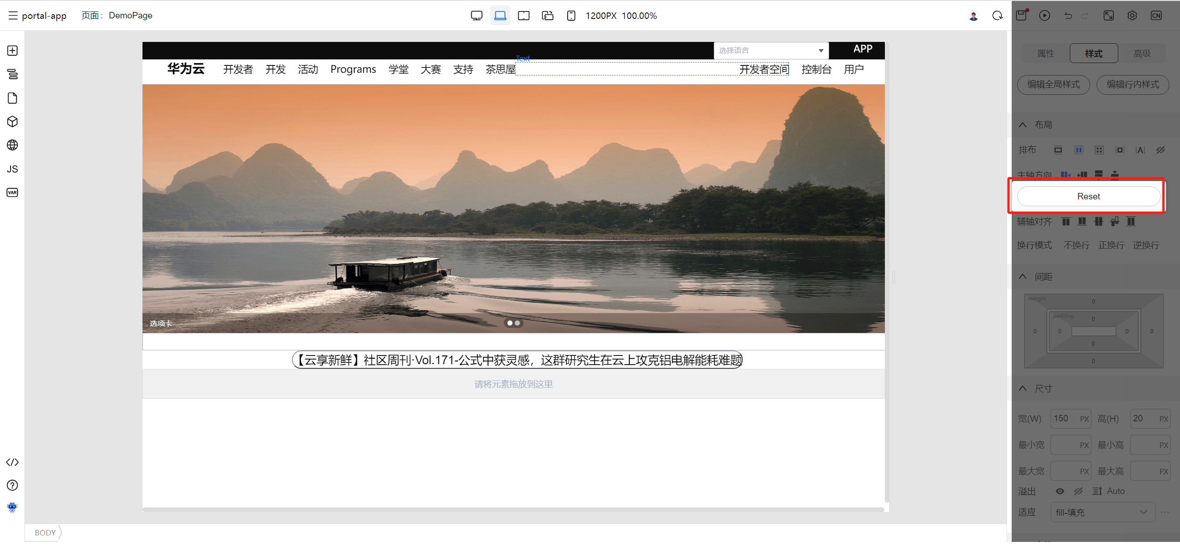Screen dimensions: 1180x547
Task: Click the add component plus icon
Action: click(12, 51)
